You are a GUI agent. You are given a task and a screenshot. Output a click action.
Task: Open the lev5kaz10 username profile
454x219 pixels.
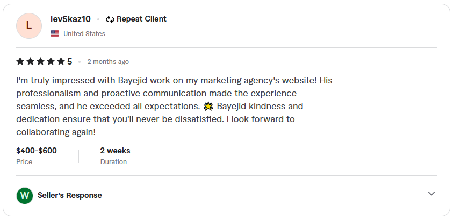click(x=70, y=19)
